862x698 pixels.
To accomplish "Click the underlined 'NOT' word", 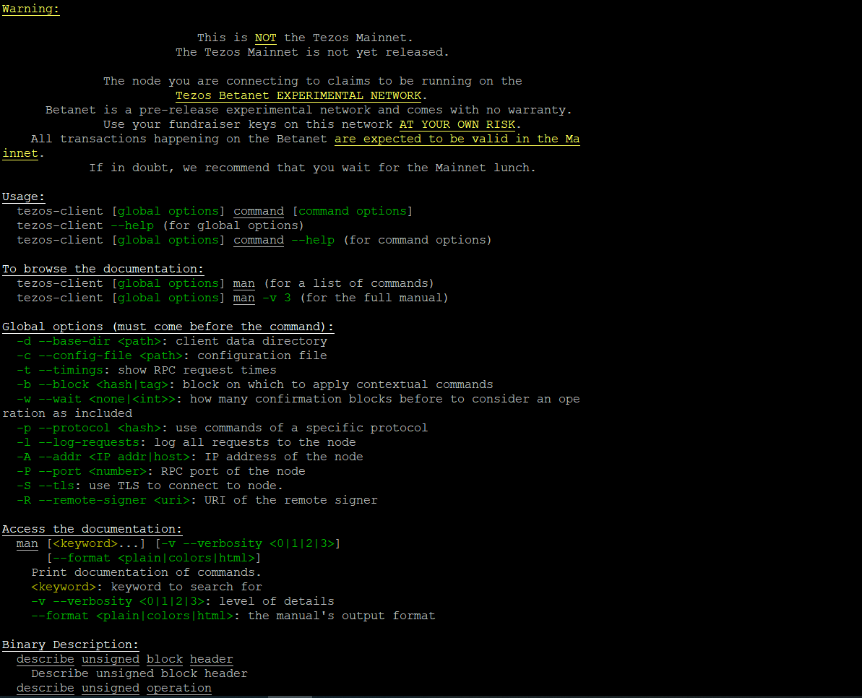I will (x=265, y=38).
